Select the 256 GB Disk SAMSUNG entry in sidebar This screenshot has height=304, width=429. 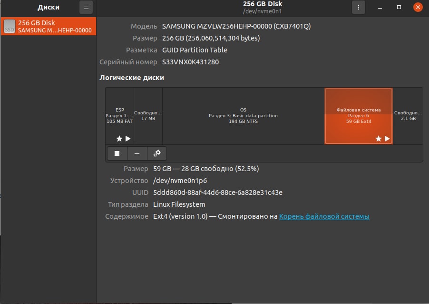pos(49,26)
